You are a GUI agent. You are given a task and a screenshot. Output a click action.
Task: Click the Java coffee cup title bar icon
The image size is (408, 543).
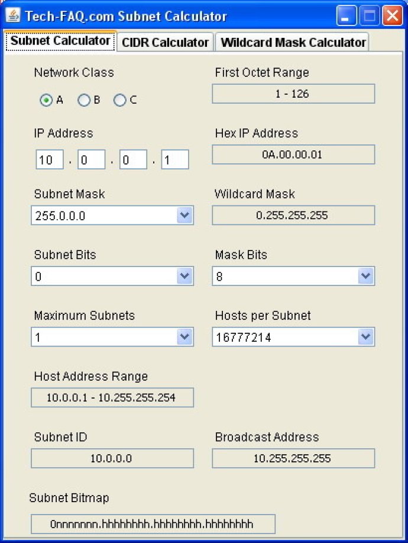coord(13,16)
